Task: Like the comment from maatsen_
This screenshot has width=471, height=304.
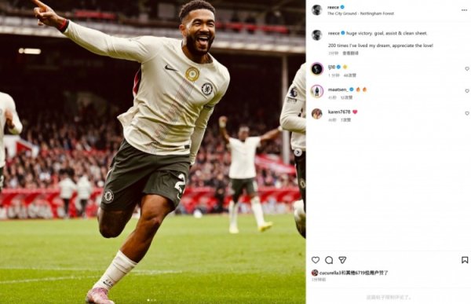Action: click(x=467, y=91)
